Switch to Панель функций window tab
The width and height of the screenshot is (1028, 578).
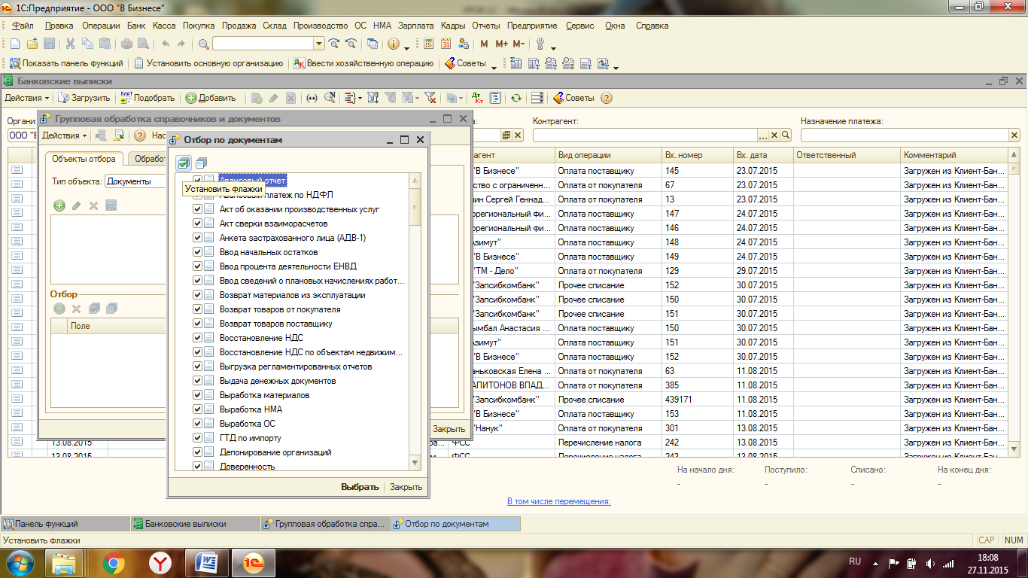[x=65, y=524]
